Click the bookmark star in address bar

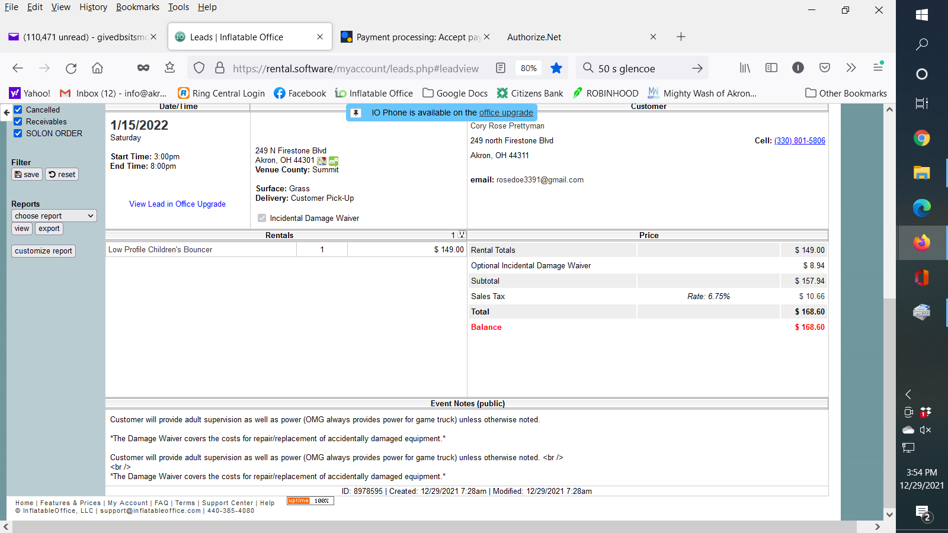pyautogui.click(x=556, y=68)
